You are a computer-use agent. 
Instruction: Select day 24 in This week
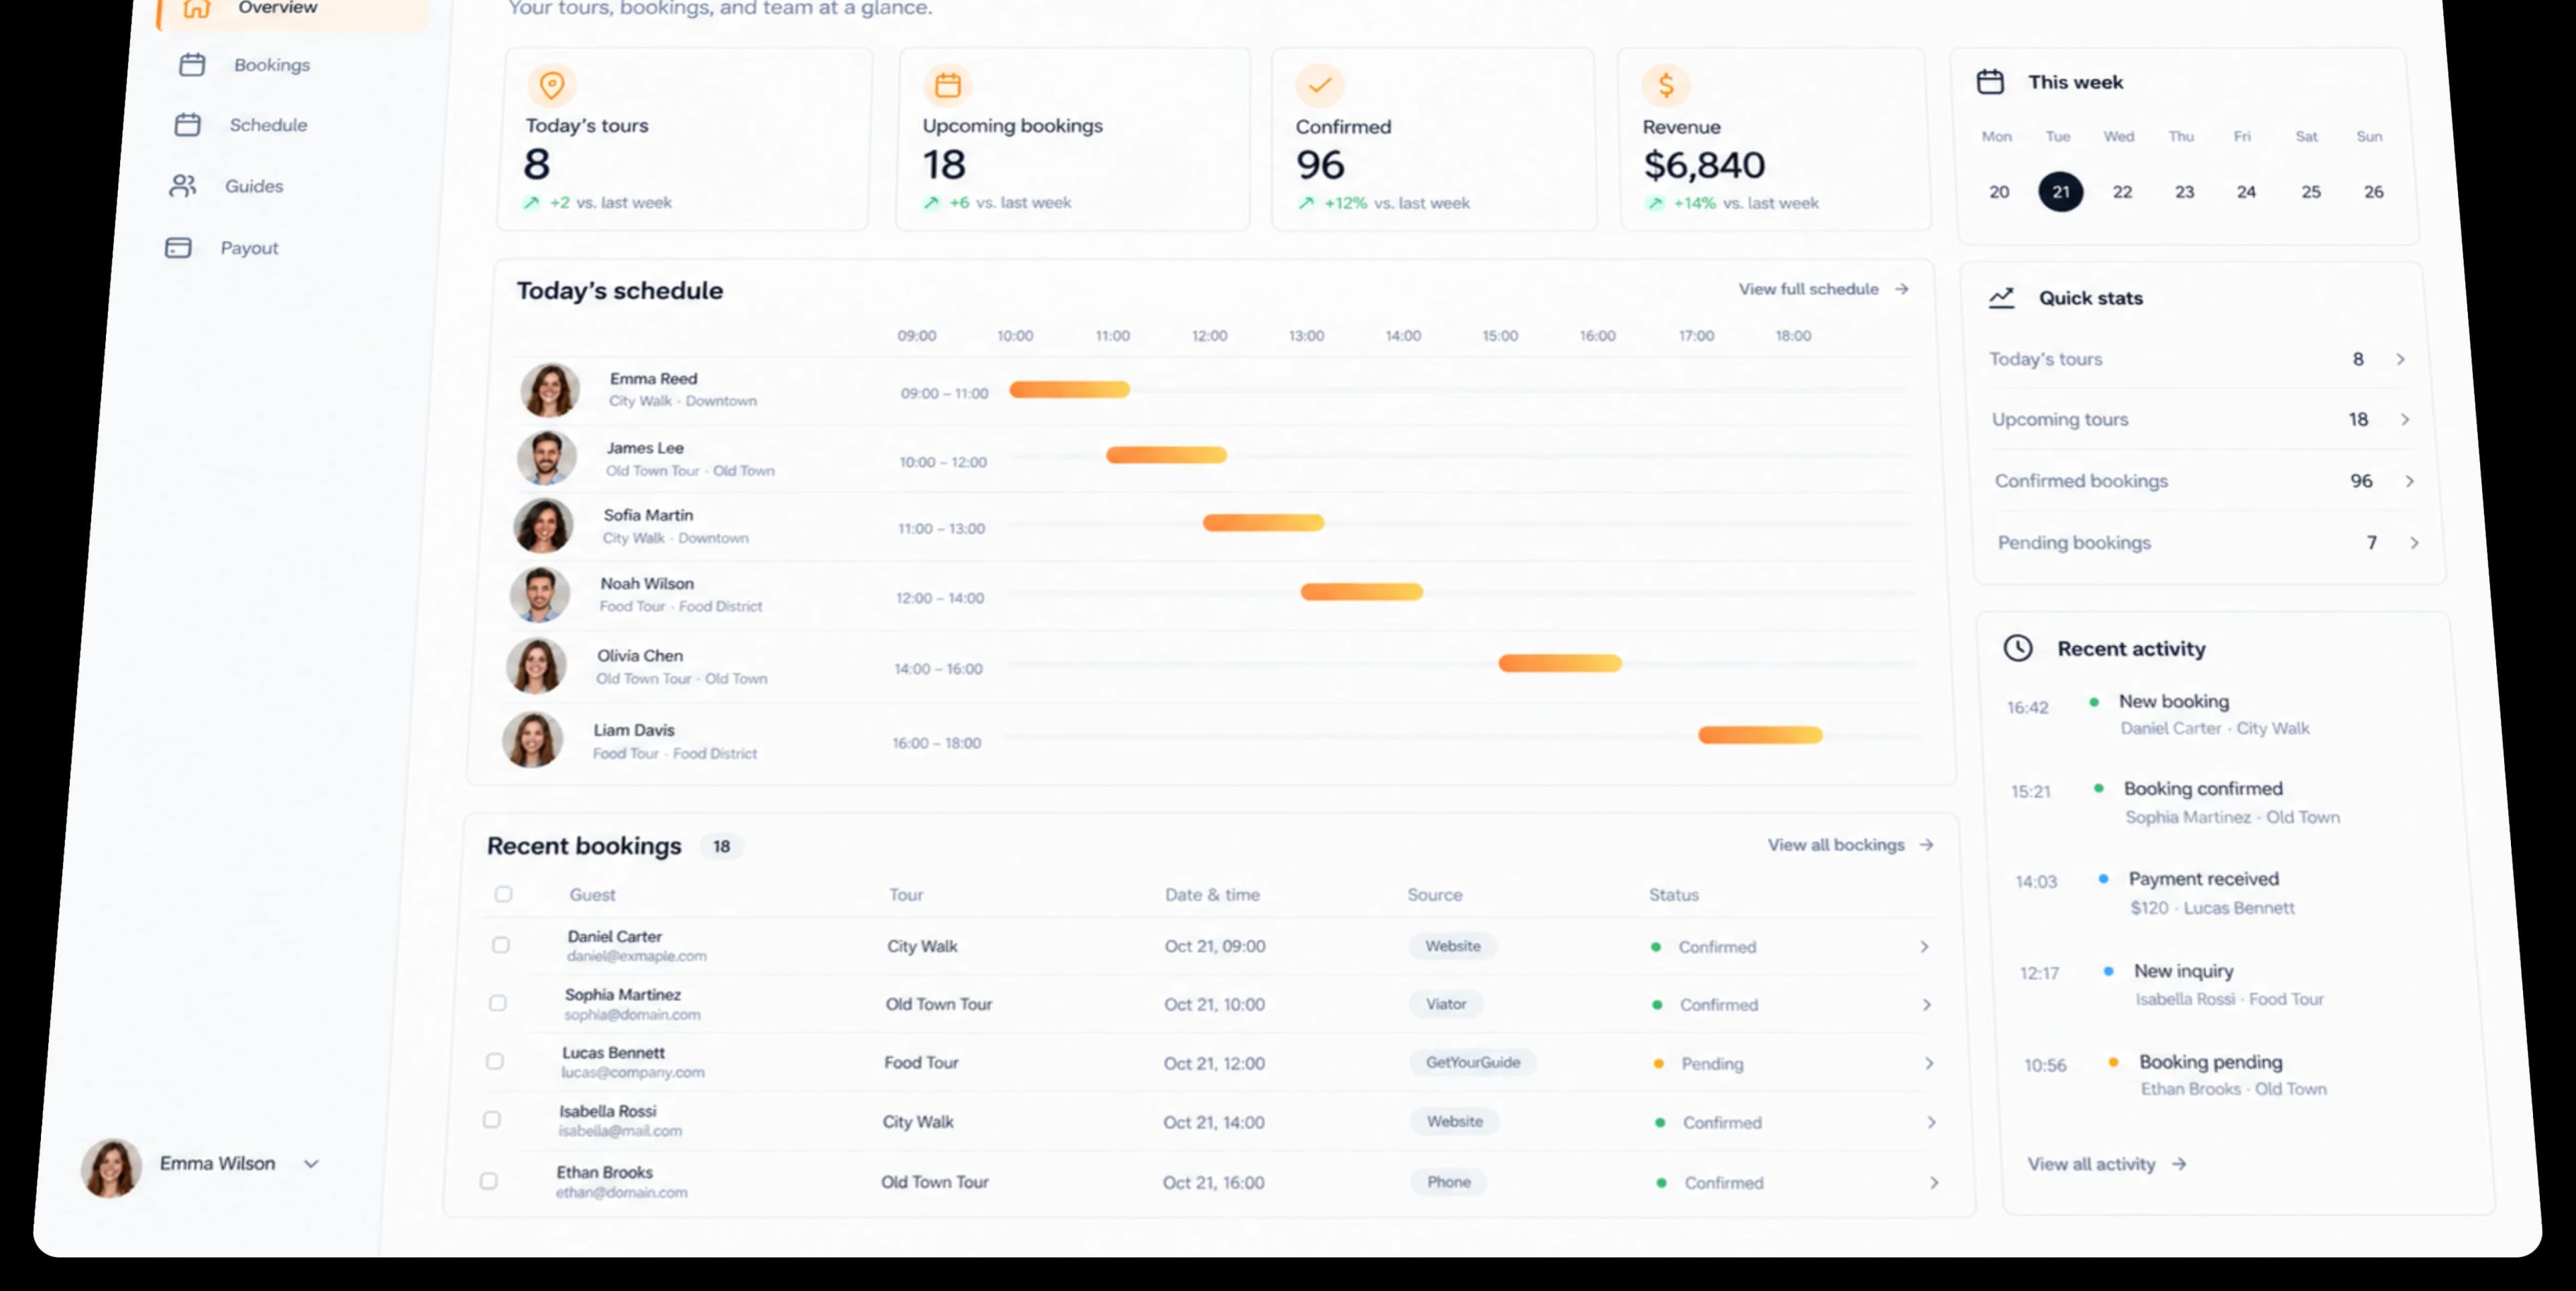coord(2246,192)
